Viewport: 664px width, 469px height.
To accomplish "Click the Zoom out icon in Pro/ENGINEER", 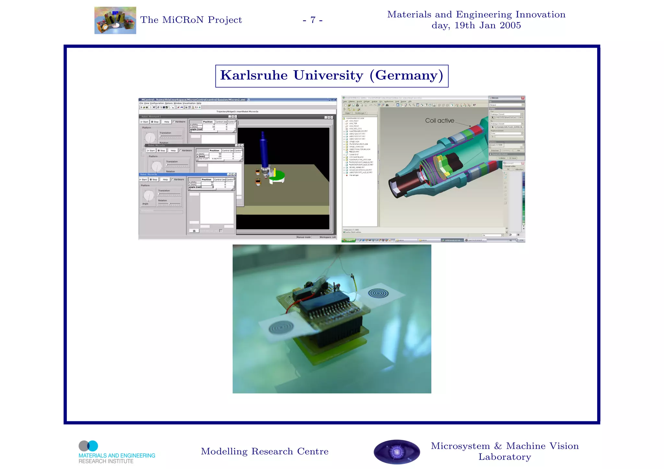I will (x=414, y=105).
